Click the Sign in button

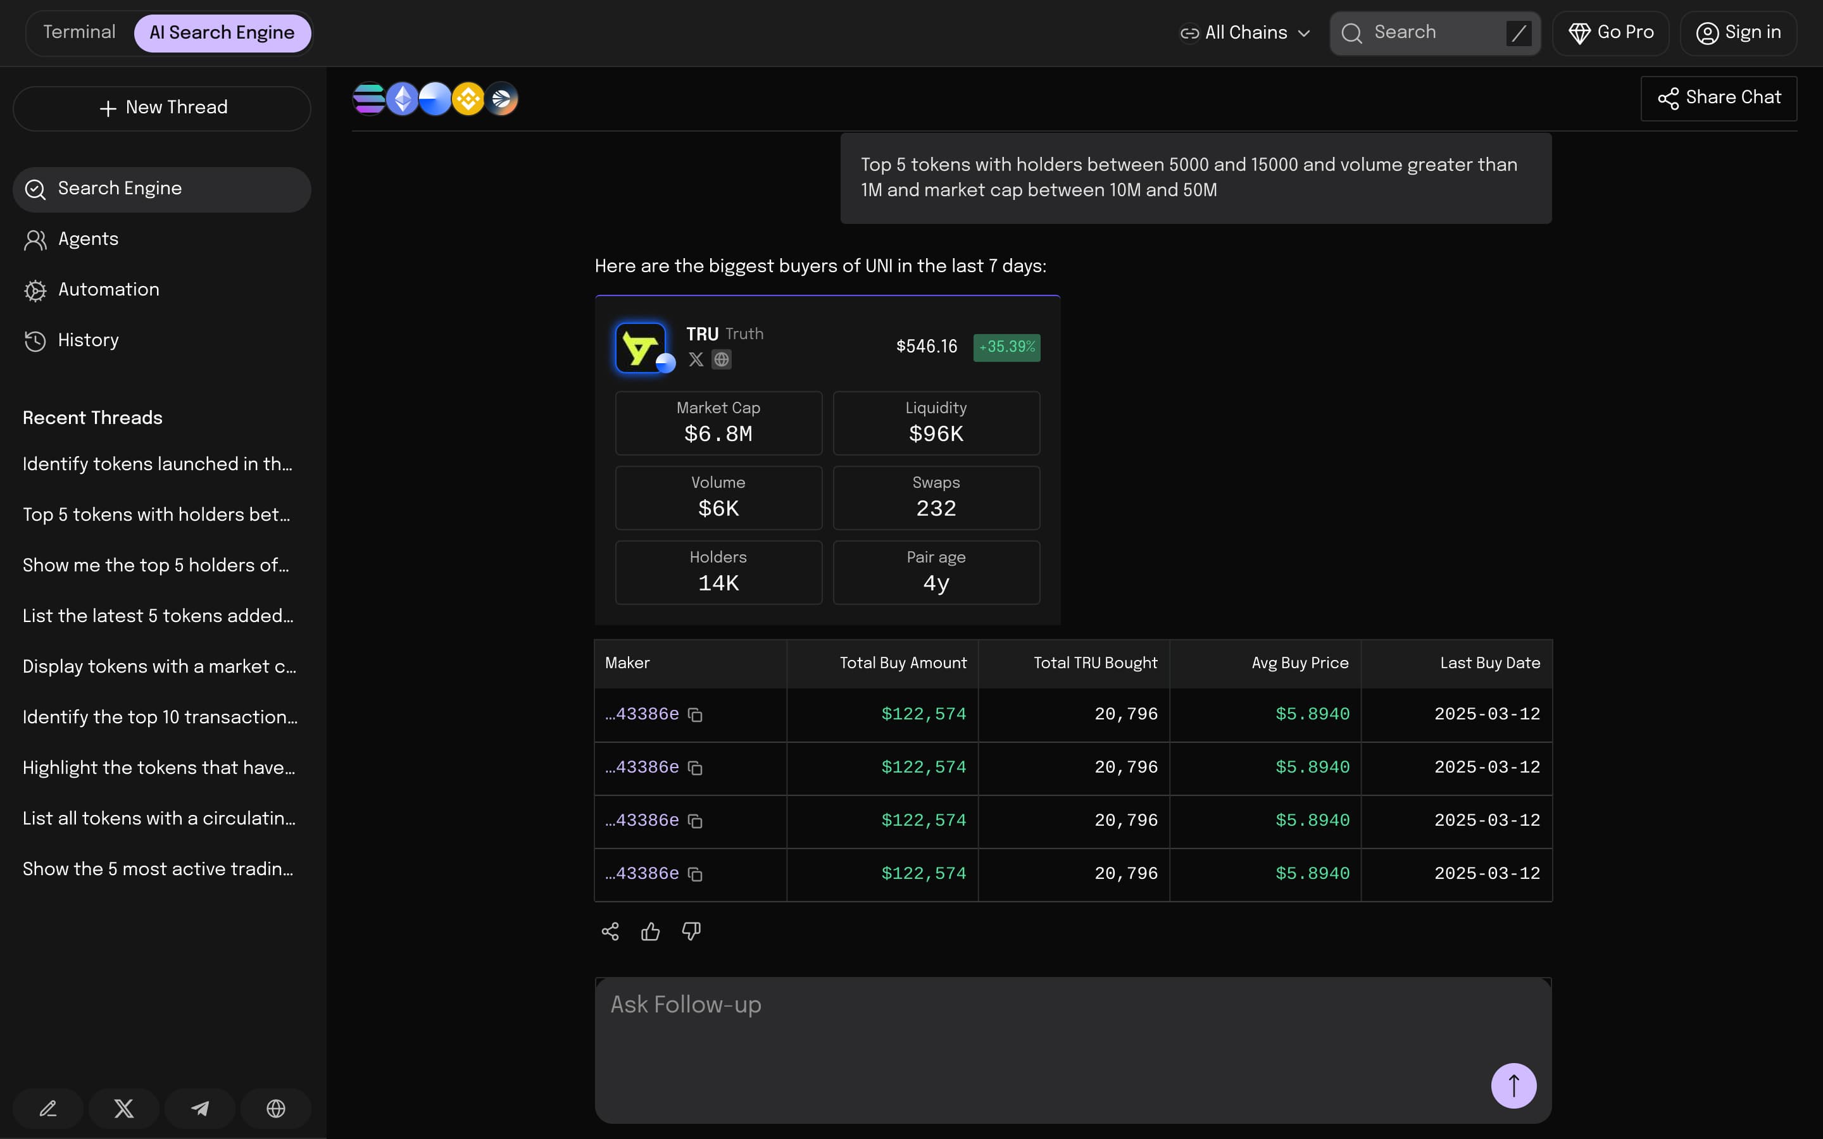tap(1738, 33)
